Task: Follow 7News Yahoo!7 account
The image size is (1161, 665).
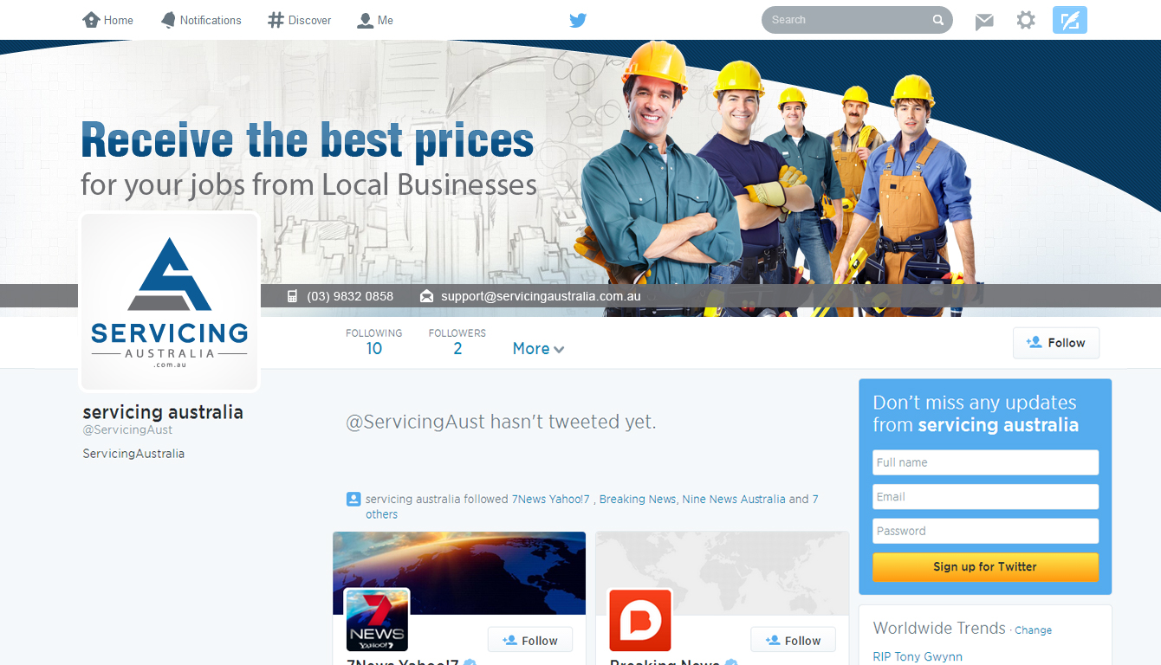Action: pos(529,639)
